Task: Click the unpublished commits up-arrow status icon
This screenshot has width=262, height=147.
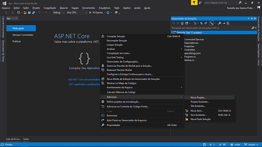Action: pos(210,145)
